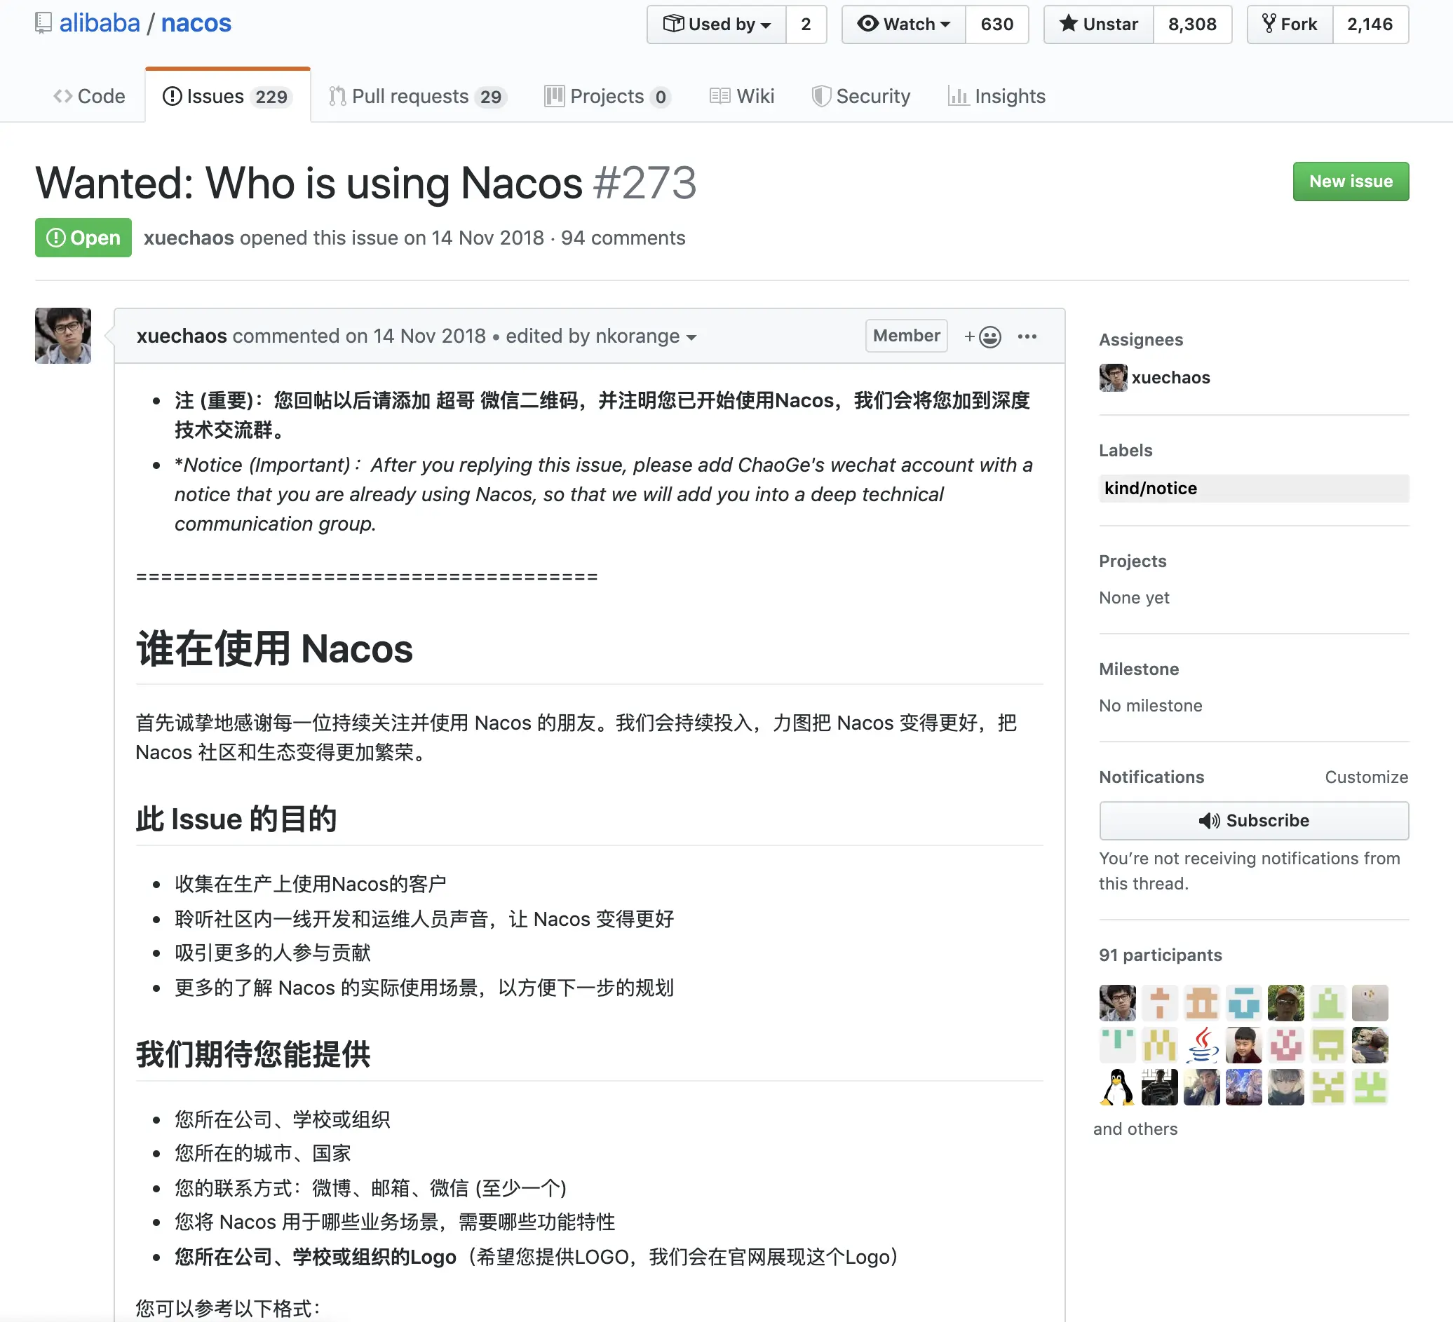This screenshot has height=1322, width=1453.
Task: Open the alibaba organization link
Action: pyautogui.click(x=100, y=23)
